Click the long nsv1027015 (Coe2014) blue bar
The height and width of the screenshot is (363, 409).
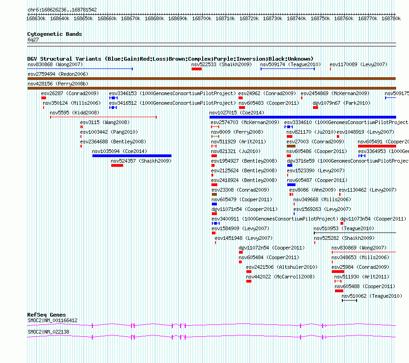click(302, 117)
